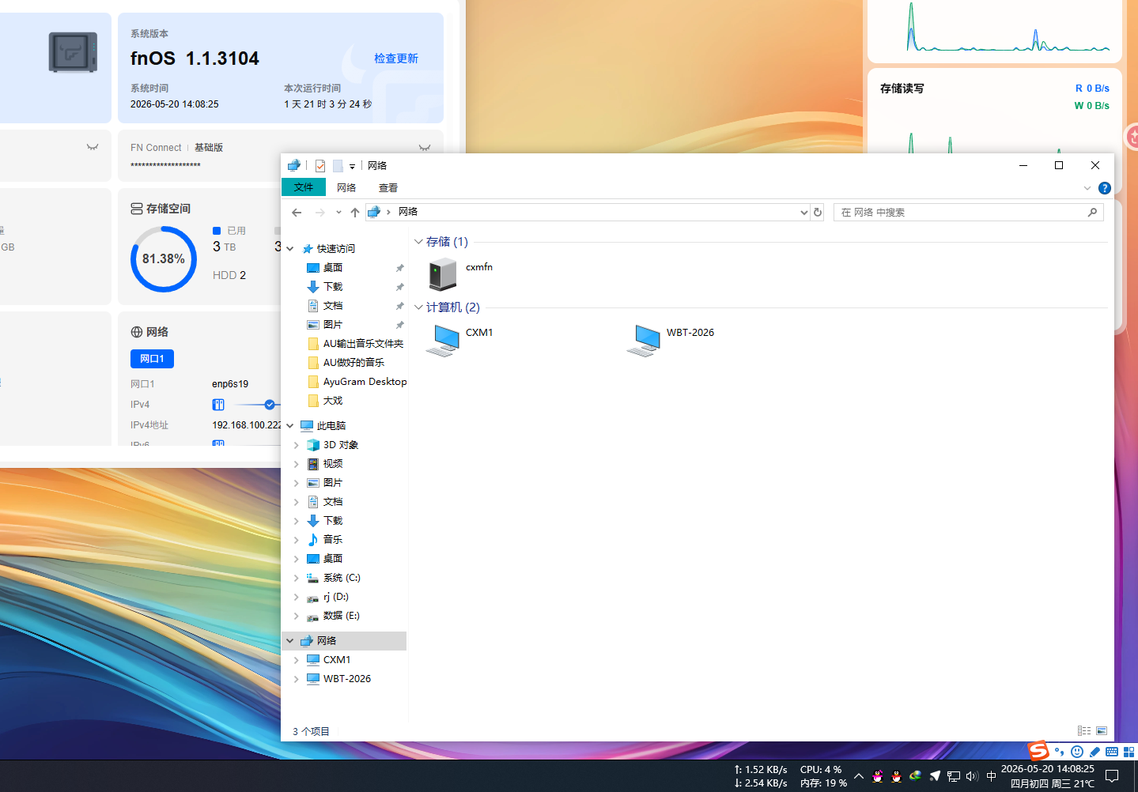This screenshot has width=1138, height=792.
Task: Click the paper plane tray icon
Action: [x=935, y=776]
